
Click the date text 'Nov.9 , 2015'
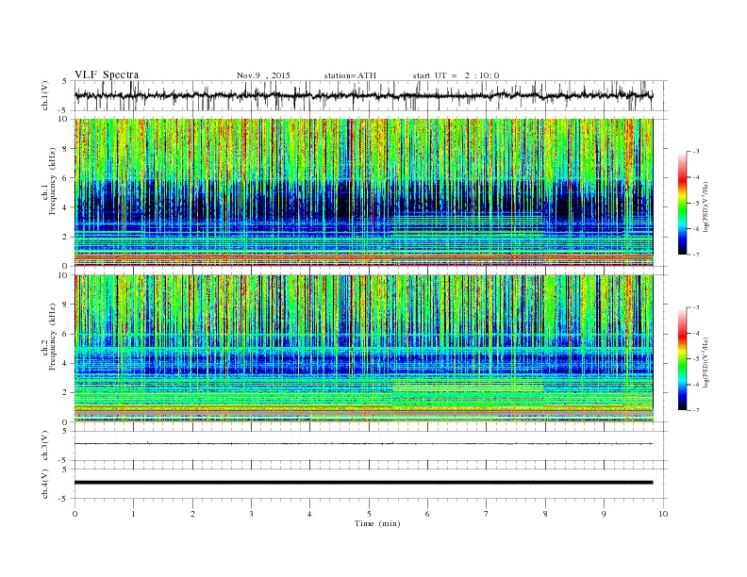(x=263, y=75)
